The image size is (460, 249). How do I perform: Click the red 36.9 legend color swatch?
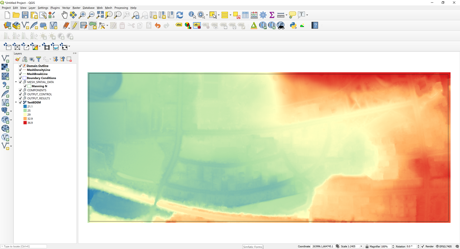coord(25,123)
